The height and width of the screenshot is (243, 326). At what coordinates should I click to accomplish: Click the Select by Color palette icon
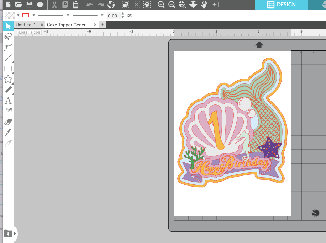pos(147,5)
